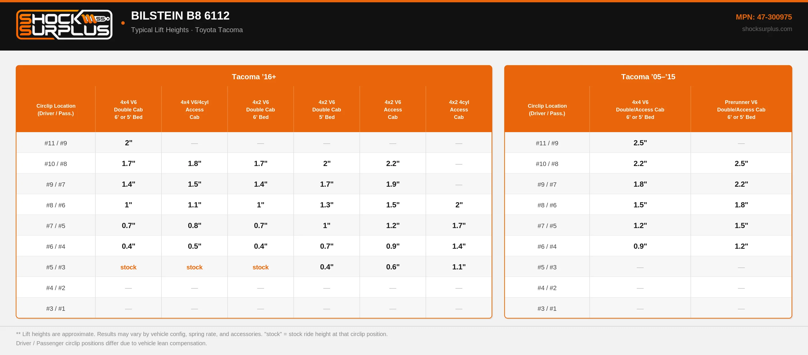
Task: Select the 4x4 V6 Double Cab column header
Action: 128,109
